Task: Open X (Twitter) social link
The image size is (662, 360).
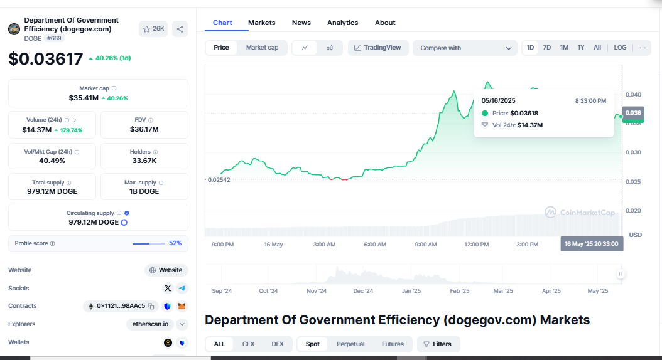Action: pos(168,289)
